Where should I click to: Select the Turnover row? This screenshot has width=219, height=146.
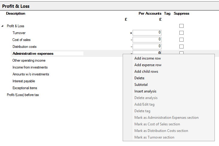tap(19, 33)
